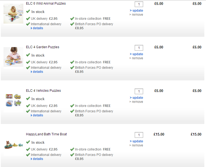Click British Forces PO delivery text for HappyLand Bath Time Boat
The image size is (206, 167).
click(94, 155)
